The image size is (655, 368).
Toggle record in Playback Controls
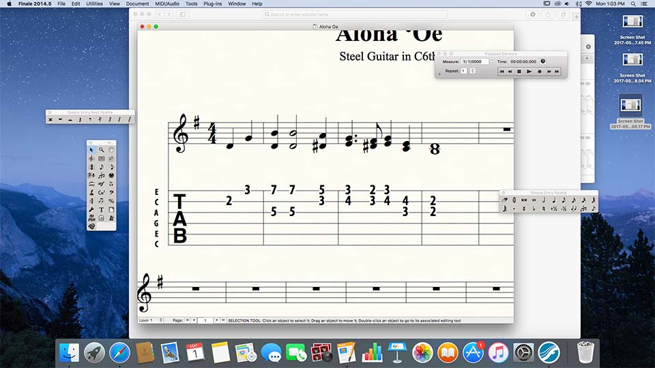[539, 72]
